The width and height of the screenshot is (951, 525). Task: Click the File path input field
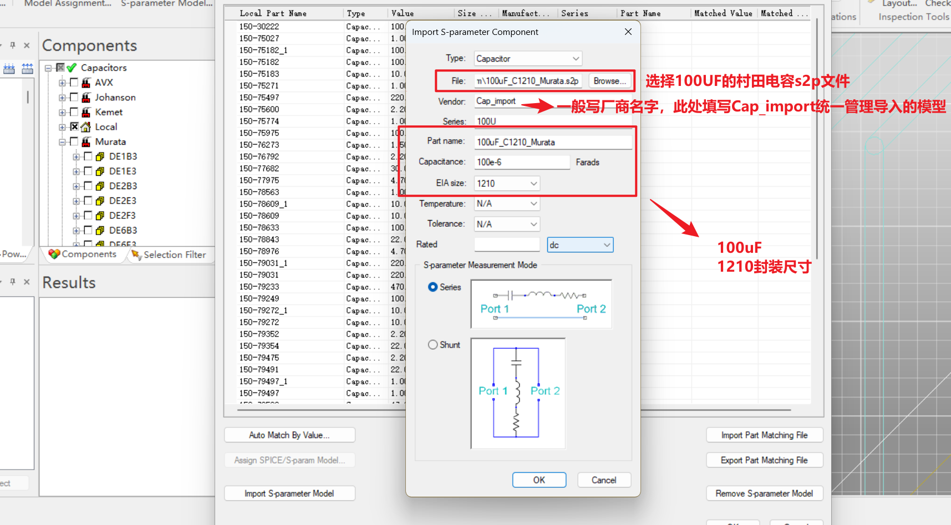(527, 81)
